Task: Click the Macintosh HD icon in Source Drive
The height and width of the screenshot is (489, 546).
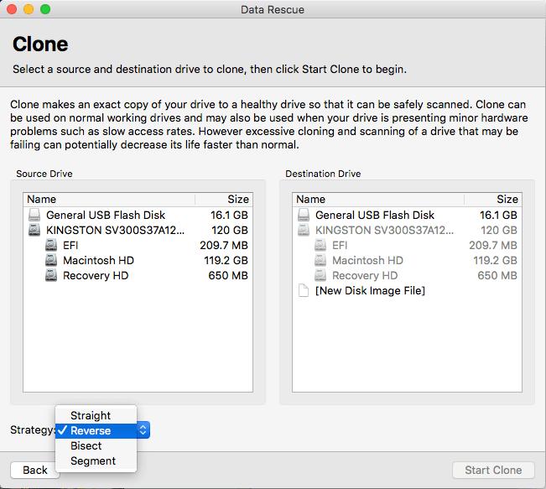Action: pyautogui.click(x=51, y=260)
